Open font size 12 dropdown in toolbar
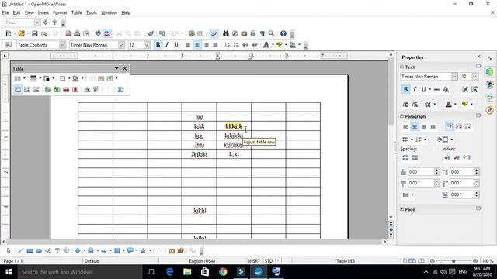 147,45
